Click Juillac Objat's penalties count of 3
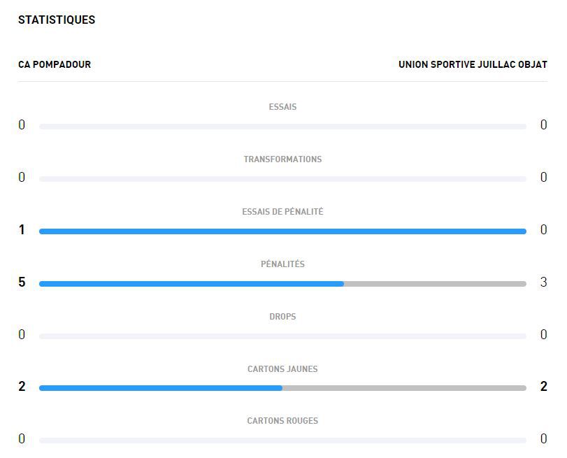This screenshot has width=567, height=458. [x=543, y=282]
